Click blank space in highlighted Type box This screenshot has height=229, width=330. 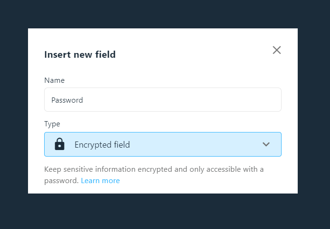(196, 144)
